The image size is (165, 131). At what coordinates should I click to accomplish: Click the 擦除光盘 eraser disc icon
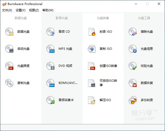coord(133,32)
